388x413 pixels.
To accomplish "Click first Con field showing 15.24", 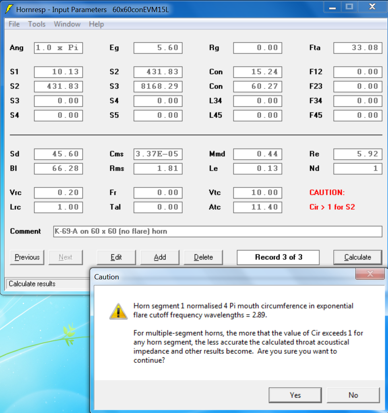I will [x=258, y=72].
